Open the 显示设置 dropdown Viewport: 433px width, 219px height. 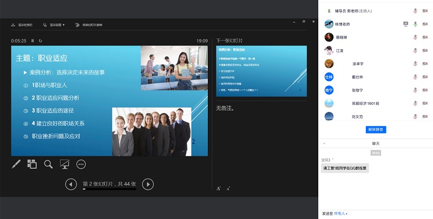[x=56, y=24]
